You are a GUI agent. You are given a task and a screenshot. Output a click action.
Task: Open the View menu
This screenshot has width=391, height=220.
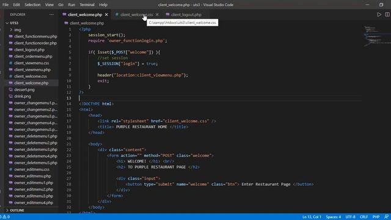point(49,5)
